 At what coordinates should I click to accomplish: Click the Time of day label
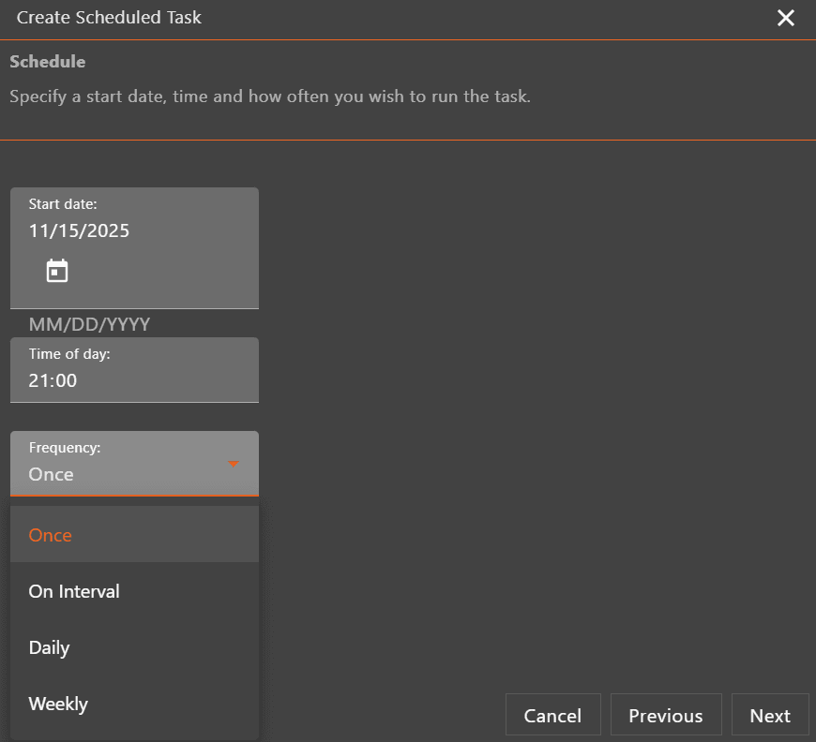[x=69, y=354]
